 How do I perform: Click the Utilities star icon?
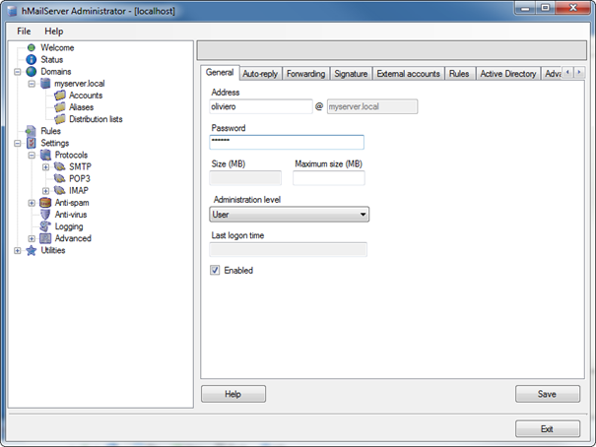click(32, 250)
